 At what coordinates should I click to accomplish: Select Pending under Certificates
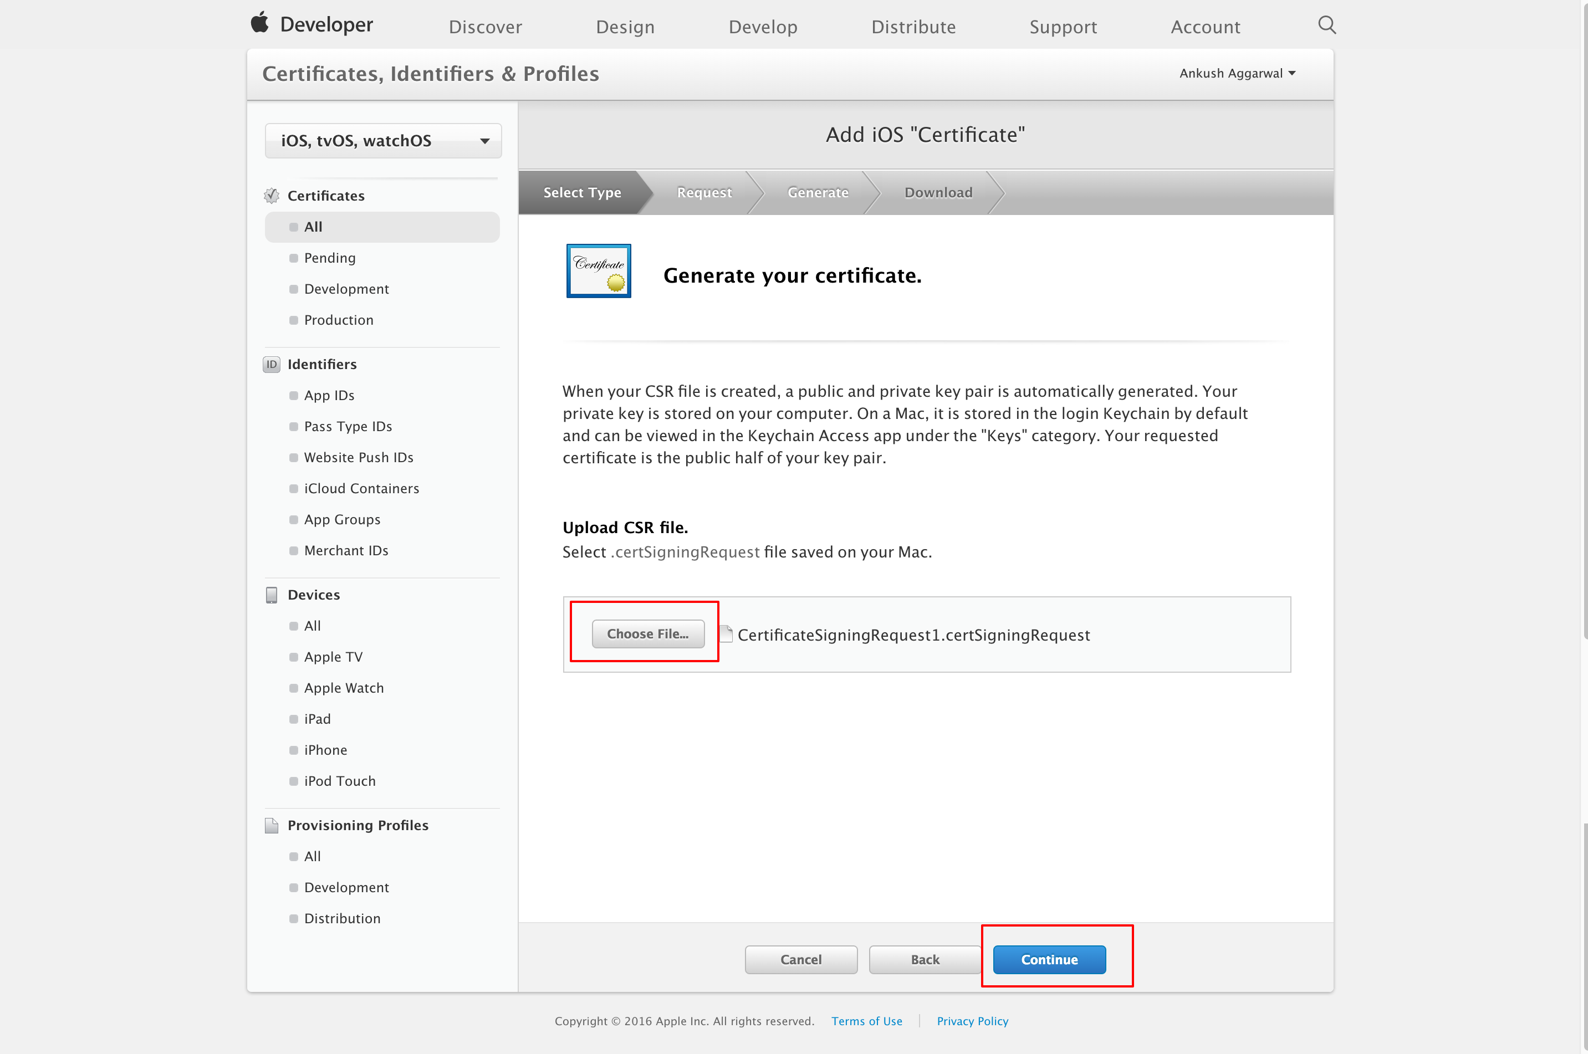click(x=329, y=258)
